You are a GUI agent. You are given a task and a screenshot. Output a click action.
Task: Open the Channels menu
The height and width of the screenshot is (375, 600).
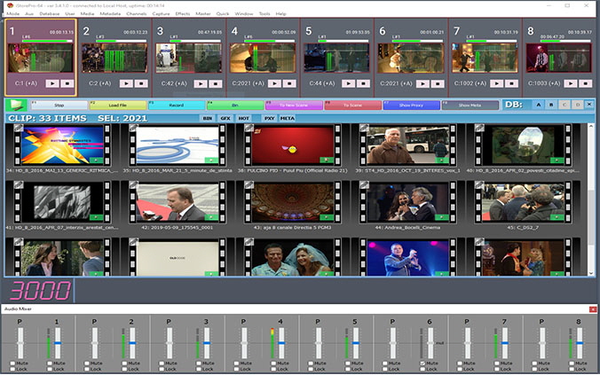tap(137, 14)
